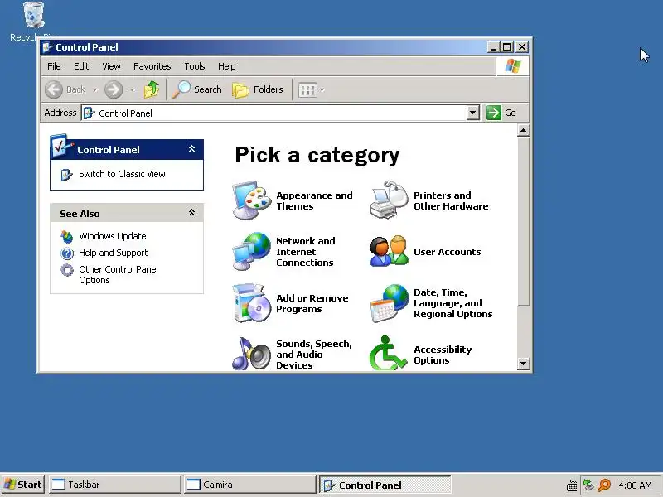The width and height of the screenshot is (663, 497).
Task: Click the Other Control Panel Options gear icon
Action: coord(67,270)
